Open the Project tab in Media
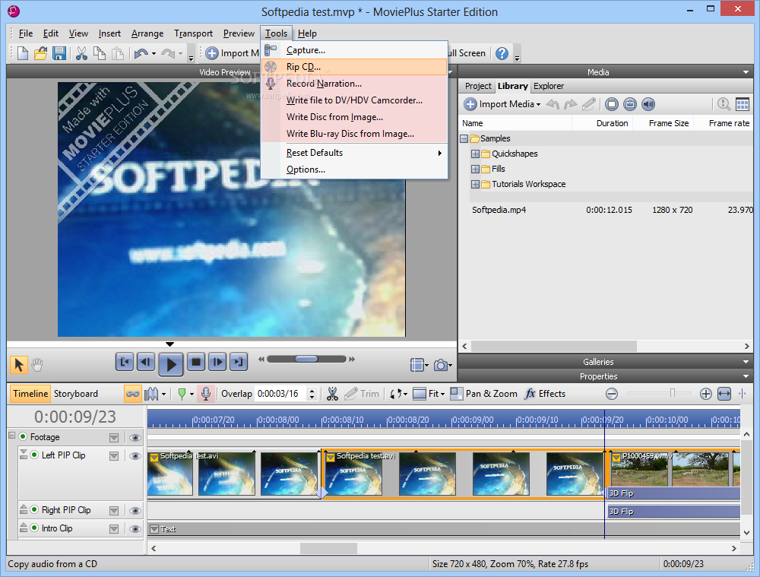 (478, 86)
